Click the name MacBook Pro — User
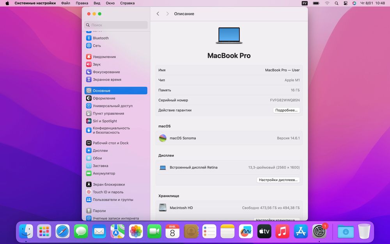The image size is (390, 244). click(x=282, y=70)
